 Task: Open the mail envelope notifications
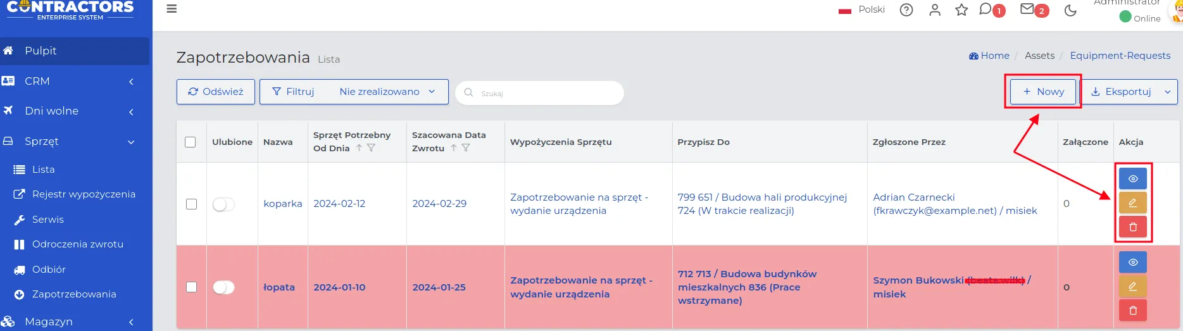point(1027,9)
